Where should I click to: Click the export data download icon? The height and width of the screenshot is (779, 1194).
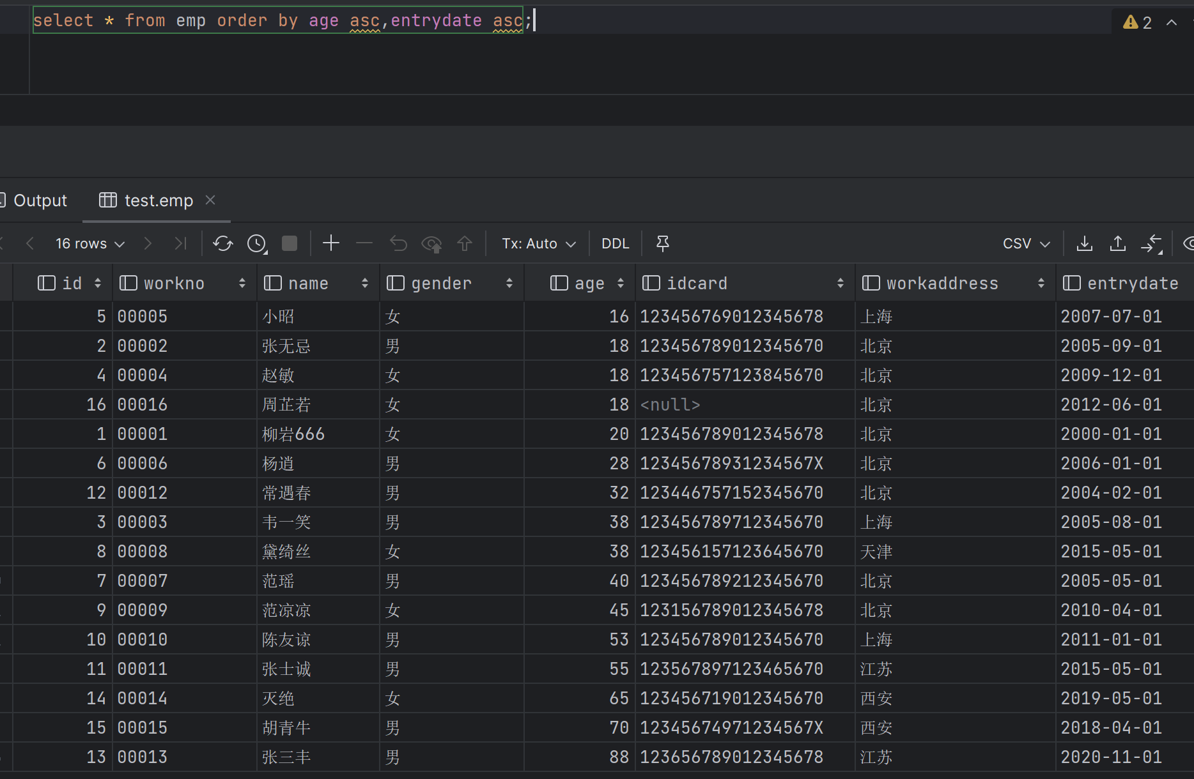coord(1085,243)
